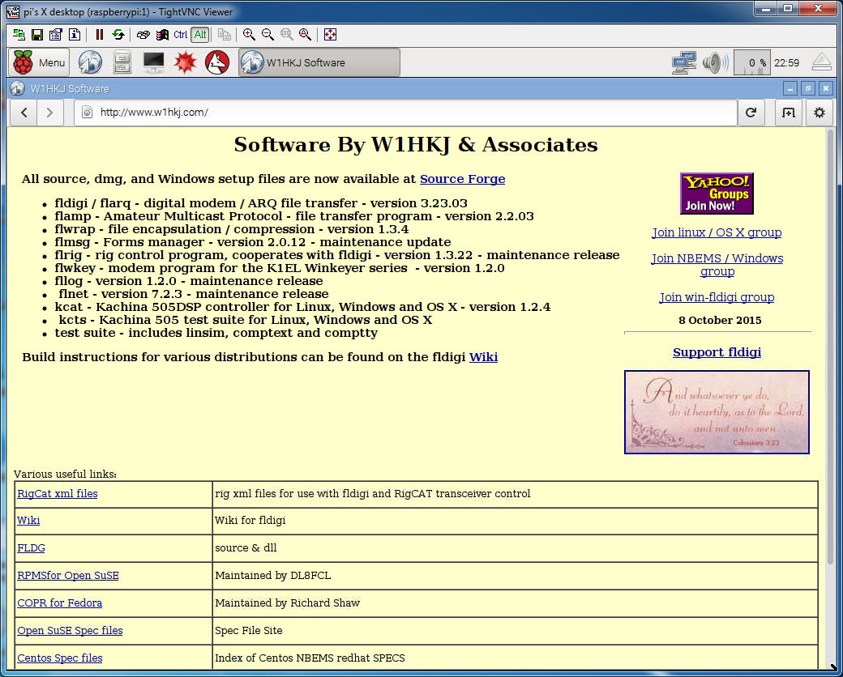Click the 22:59 panel clock
Viewport: 843px width, 677px height.
tap(786, 63)
